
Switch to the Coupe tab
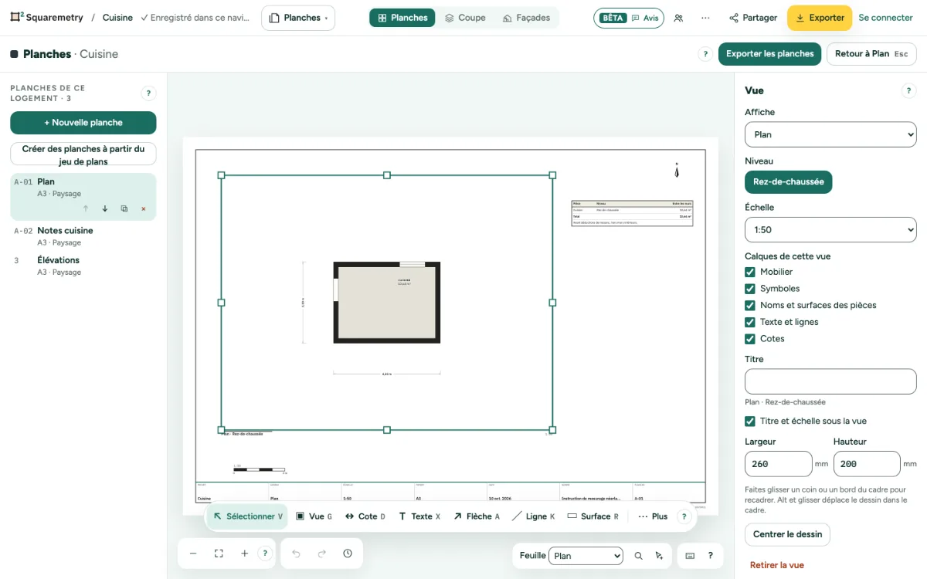click(465, 18)
